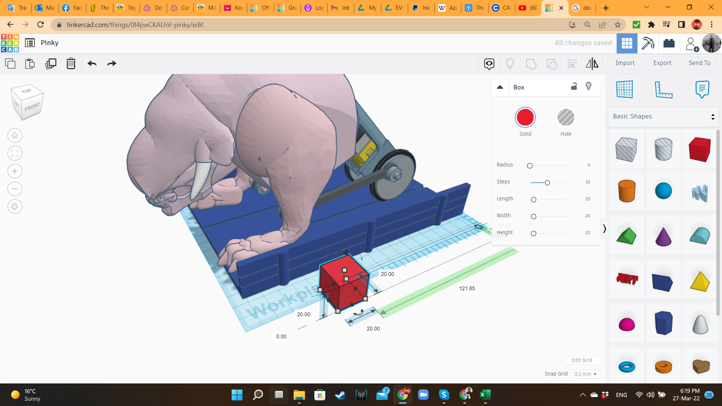Toggle Box visibility lightbulb
This screenshot has width=722, height=406.
pyautogui.click(x=589, y=86)
